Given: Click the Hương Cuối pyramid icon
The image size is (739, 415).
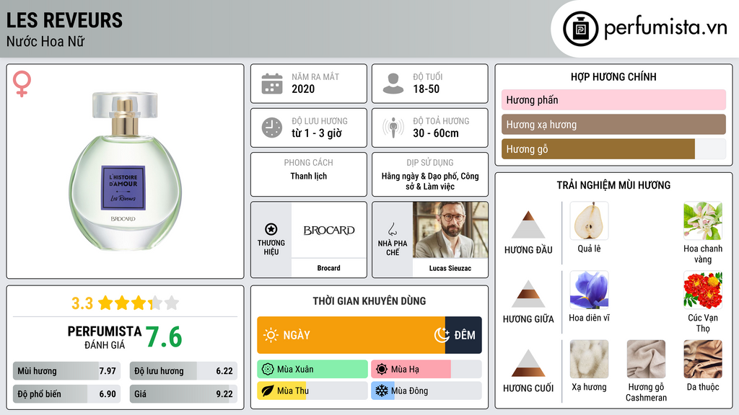Looking at the screenshot, I should [x=528, y=363].
